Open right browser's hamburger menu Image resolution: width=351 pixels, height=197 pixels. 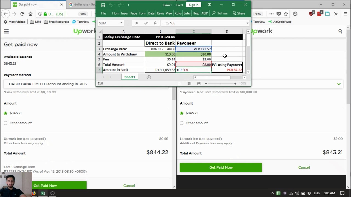tap(346, 14)
